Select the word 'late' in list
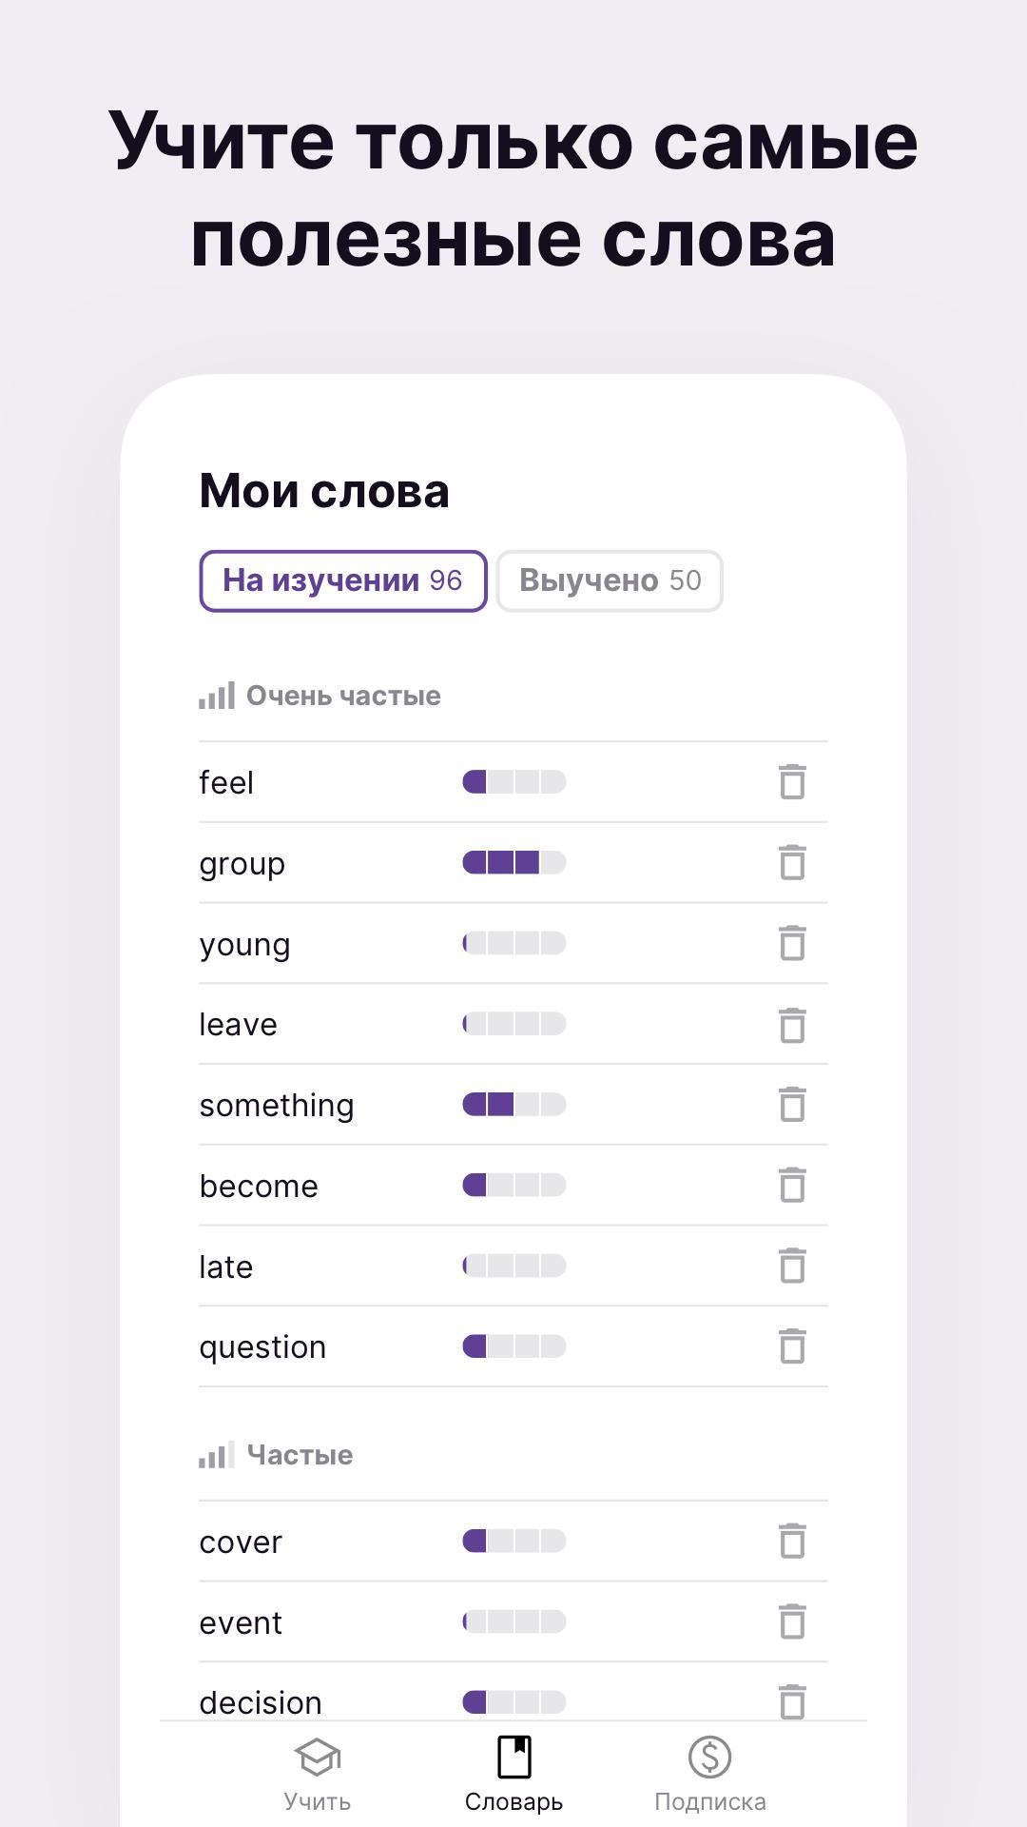This screenshot has height=1827, width=1027. (x=513, y=1267)
